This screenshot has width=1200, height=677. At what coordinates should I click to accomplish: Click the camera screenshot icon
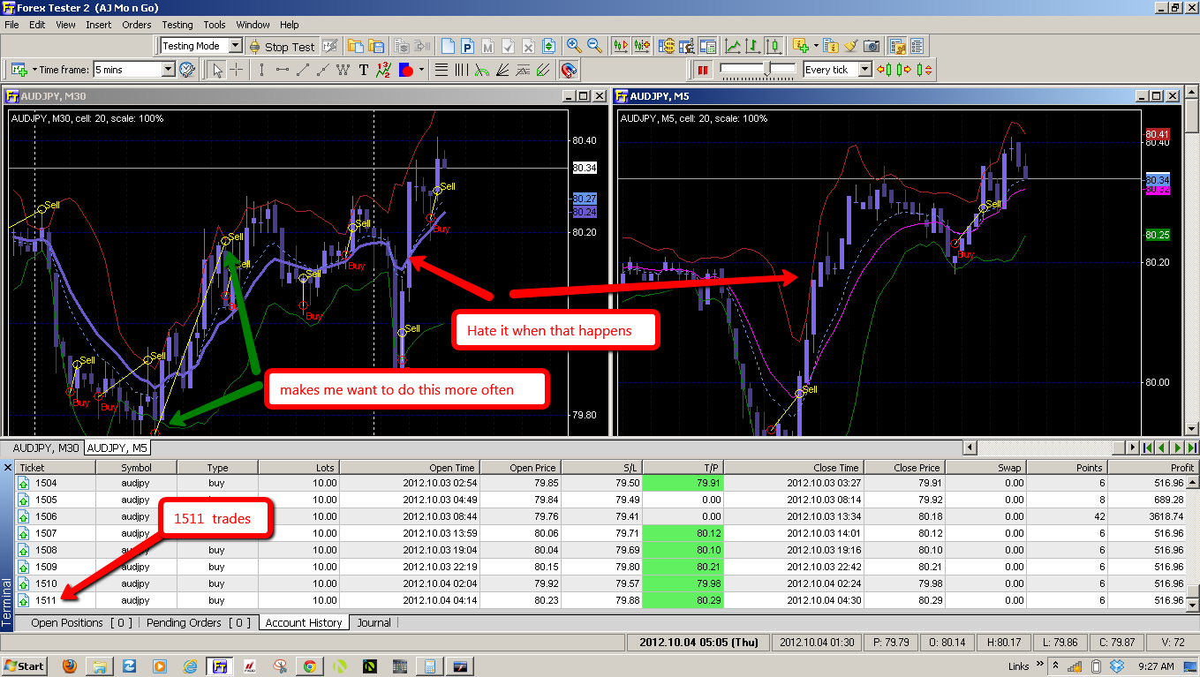point(872,45)
